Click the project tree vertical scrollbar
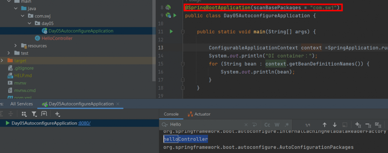This screenshot has width=388, height=153. (154, 41)
